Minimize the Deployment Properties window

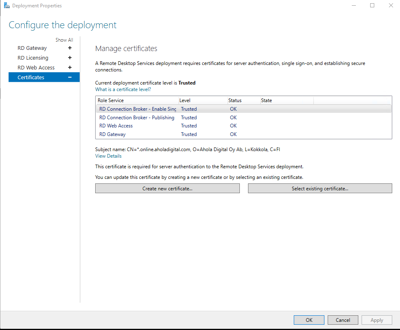353,5
